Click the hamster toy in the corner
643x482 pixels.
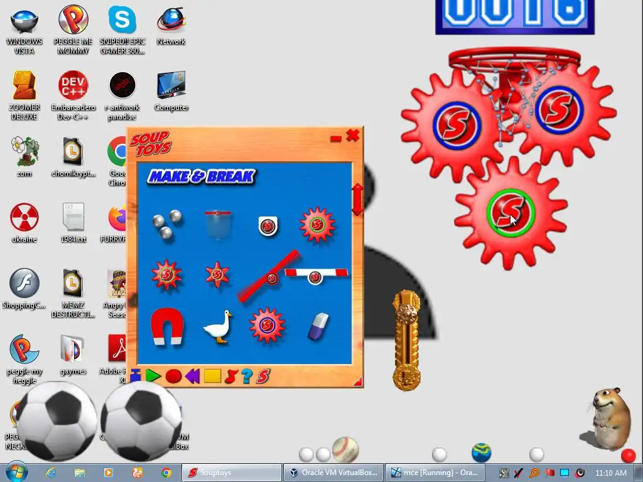click(x=611, y=418)
